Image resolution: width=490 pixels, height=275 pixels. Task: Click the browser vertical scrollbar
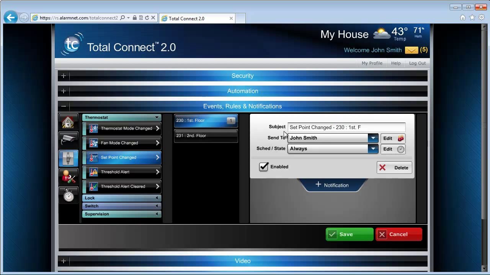coord(484,147)
